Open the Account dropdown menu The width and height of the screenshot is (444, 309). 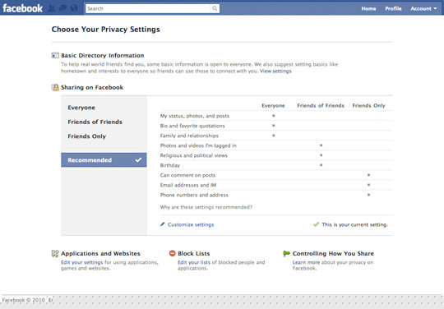pos(423,8)
